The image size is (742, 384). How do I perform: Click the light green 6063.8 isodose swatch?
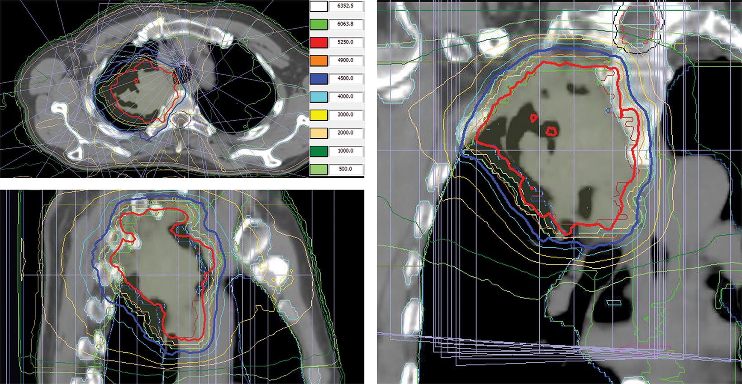[x=319, y=24]
